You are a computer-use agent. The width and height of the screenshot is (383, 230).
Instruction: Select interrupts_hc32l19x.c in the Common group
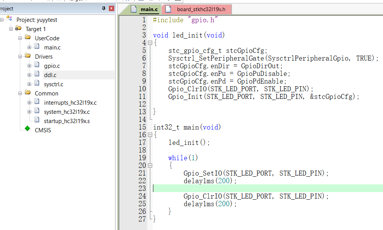[x=70, y=103]
